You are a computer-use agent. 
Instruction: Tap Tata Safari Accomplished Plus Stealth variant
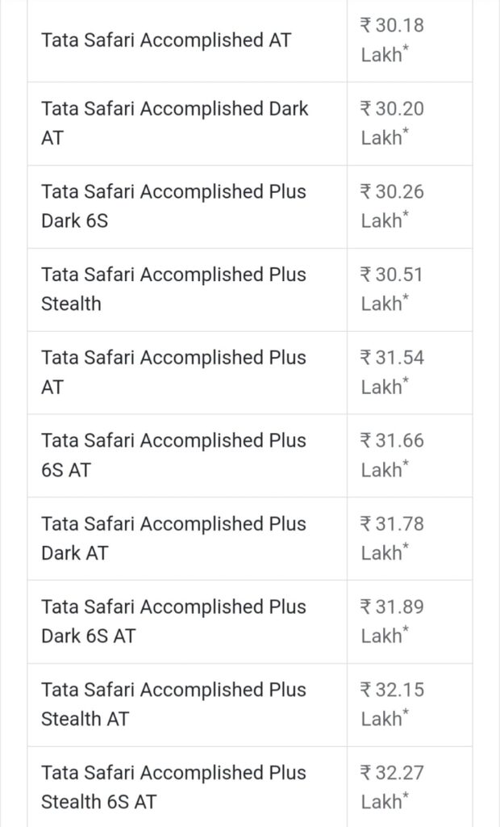tap(173, 289)
